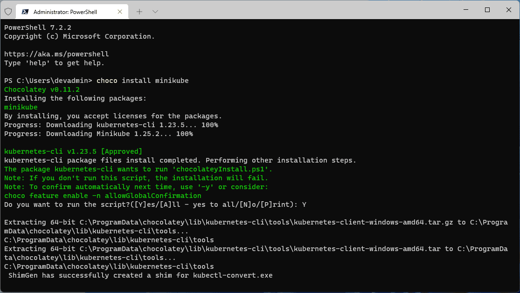The height and width of the screenshot is (293, 520).
Task: Click the Y confirmation answer text
Action: point(304,204)
